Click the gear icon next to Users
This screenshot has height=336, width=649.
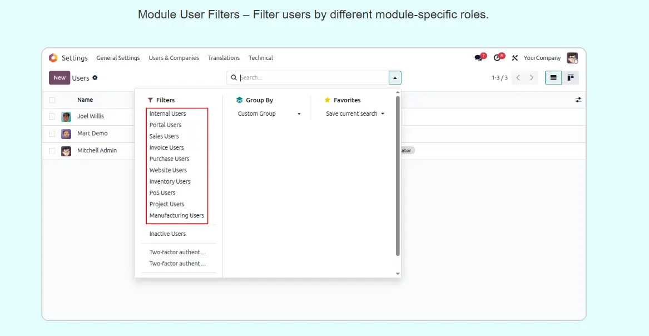(x=95, y=78)
